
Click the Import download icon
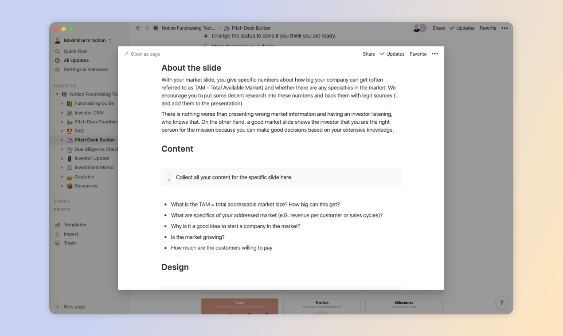click(x=57, y=234)
